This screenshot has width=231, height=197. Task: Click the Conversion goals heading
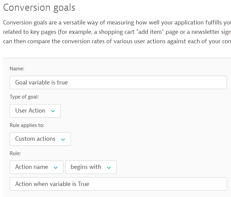click(39, 7)
